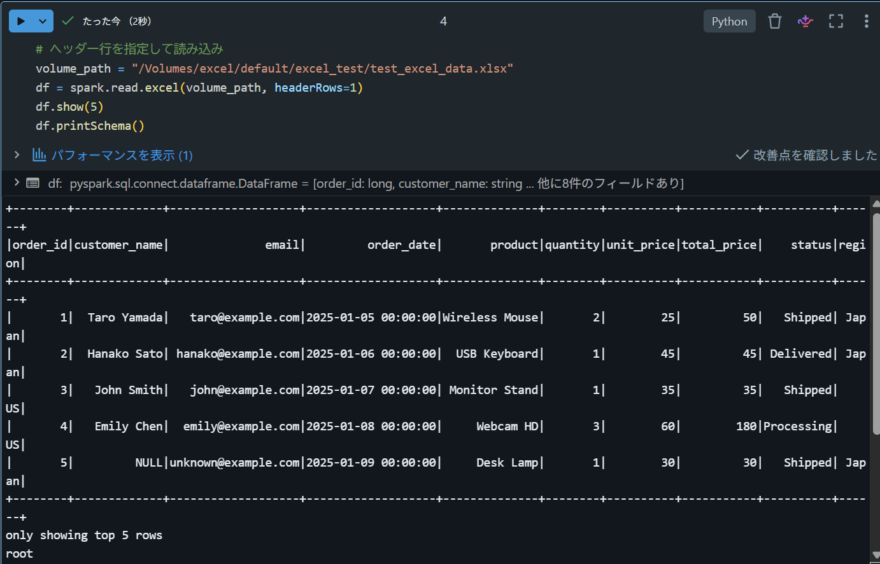This screenshot has height=564, width=880.
Task: Click the cell execution number 4
Action: pyautogui.click(x=443, y=21)
